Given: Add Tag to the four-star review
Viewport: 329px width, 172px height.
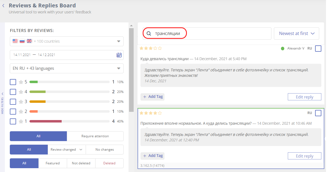Looking at the screenshot, I should click(x=152, y=156).
